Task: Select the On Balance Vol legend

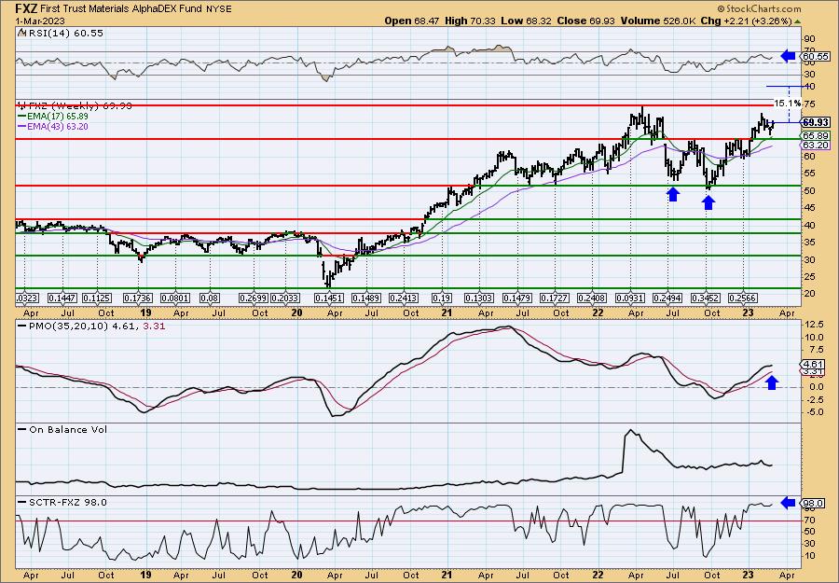Action: click(x=62, y=429)
